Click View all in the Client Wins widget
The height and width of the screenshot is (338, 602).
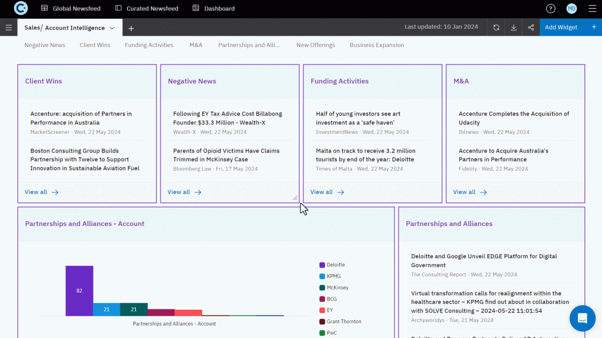coord(37,192)
